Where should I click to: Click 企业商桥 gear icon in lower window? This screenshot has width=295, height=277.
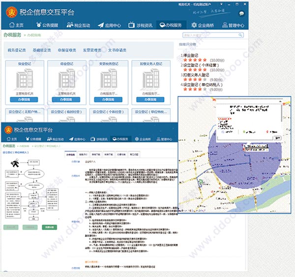point(137,139)
